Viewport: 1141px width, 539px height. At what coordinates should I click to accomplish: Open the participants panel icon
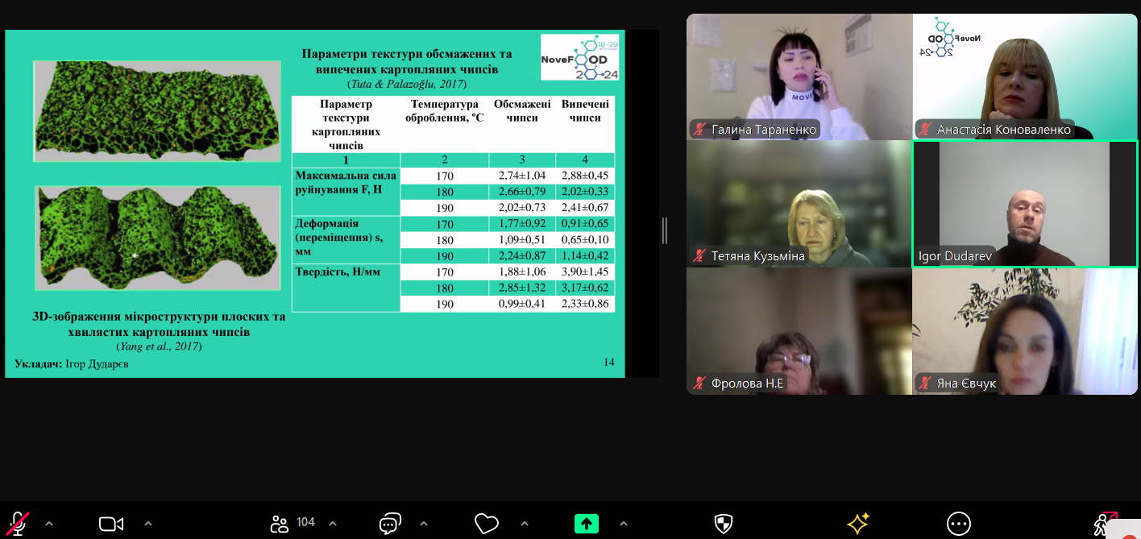(x=280, y=524)
